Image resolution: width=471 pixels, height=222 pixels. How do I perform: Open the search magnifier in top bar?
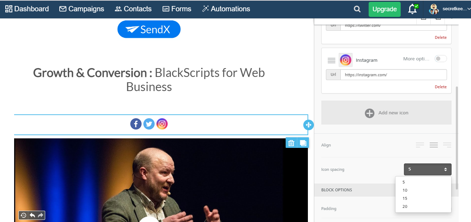point(357,9)
